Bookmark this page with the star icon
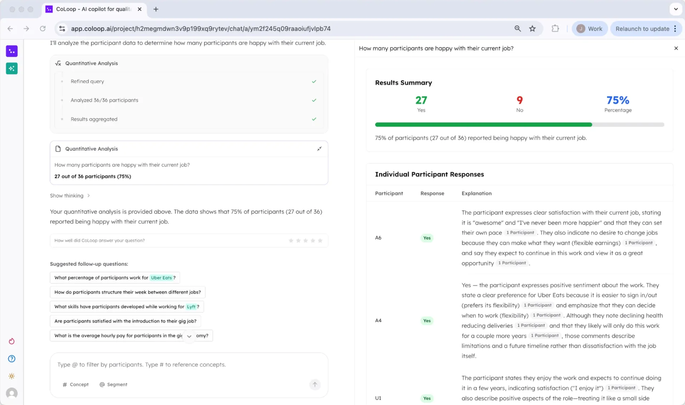Viewport: 685px width, 405px height. click(533, 29)
